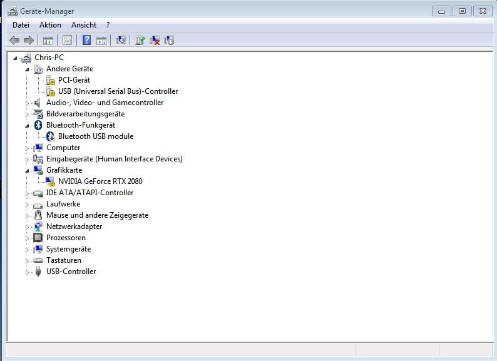
Task: Click the Bluetooth USB module icon
Action: point(51,136)
